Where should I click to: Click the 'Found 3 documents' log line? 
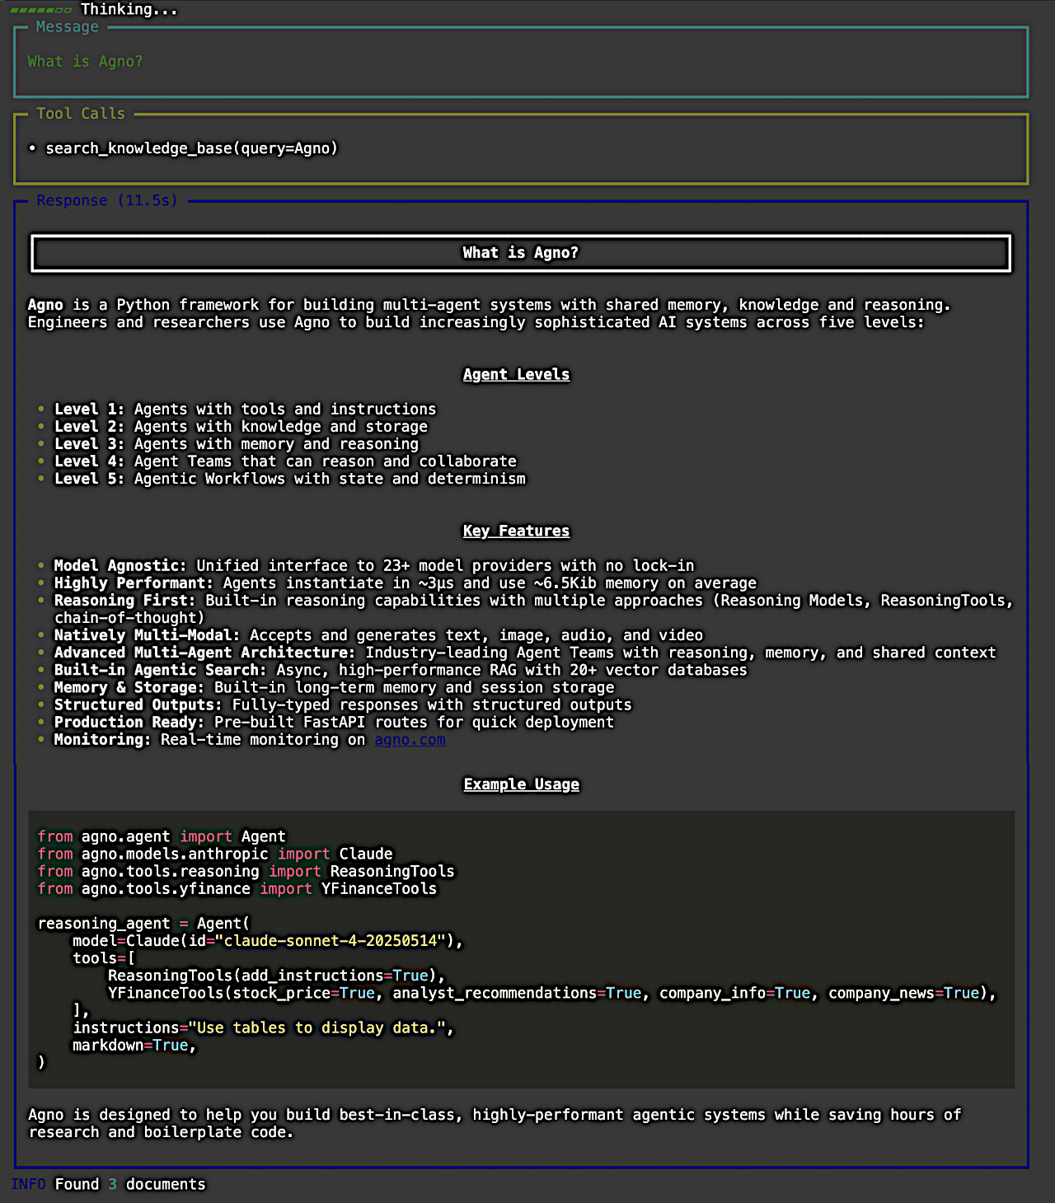click(130, 1184)
